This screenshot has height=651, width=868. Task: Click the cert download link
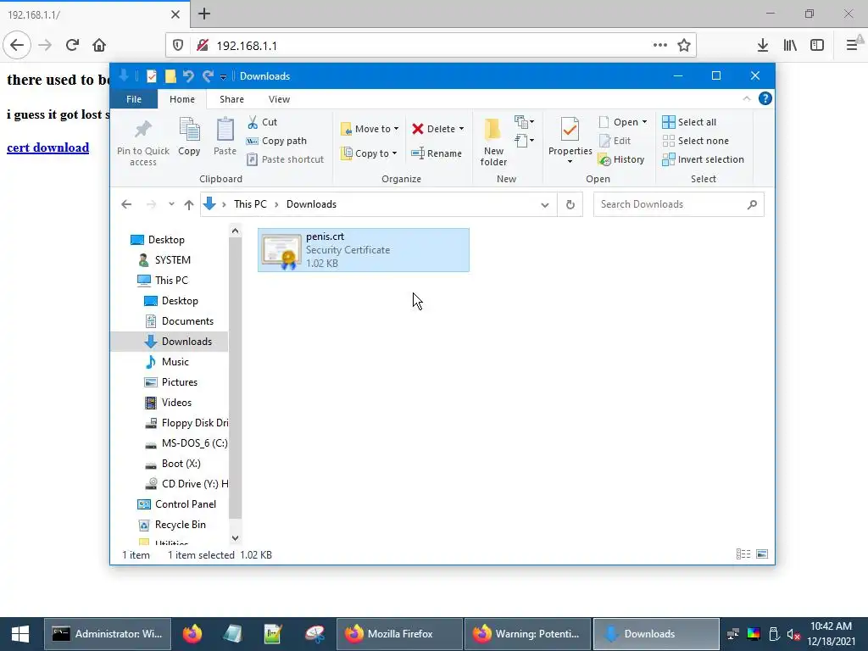tap(48, 147)
